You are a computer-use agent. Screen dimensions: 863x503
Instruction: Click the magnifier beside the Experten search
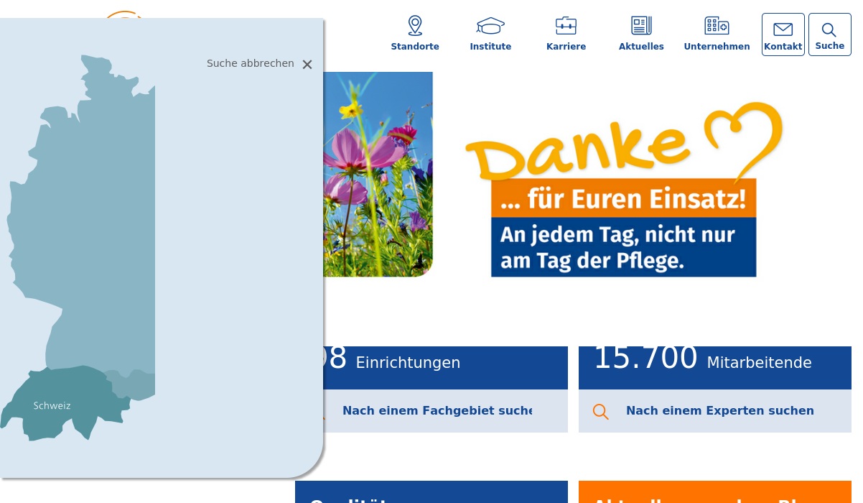pos(601,411)
